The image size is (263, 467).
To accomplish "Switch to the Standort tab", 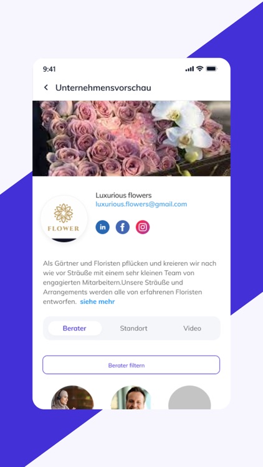I will click(x=133, y=328).
